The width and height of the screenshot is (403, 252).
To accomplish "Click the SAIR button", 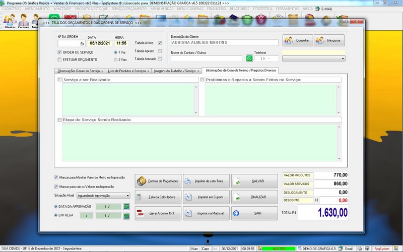I will pyautogui.click(x=254, y=213).
